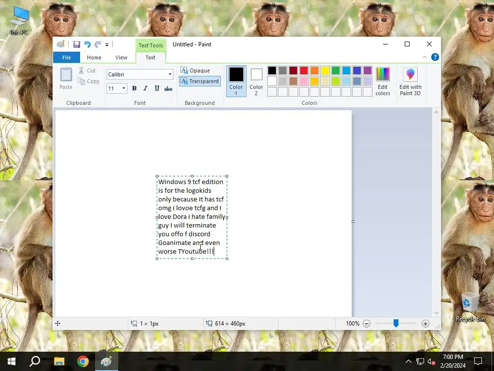Image resolution: width=494 pixels, height=371 pixels.
Task: Show hidden system tray icons chevron
Action: 408,361
